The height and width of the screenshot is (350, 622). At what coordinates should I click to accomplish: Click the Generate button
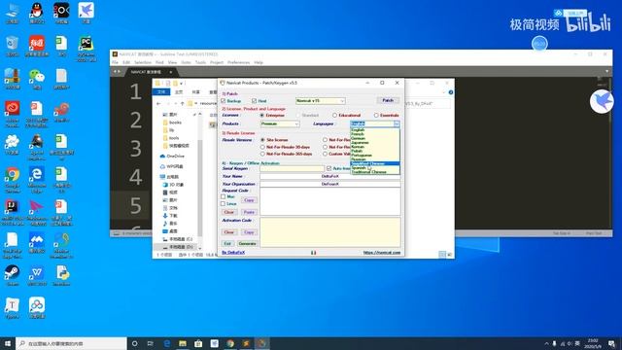click(x=247, y=244)
